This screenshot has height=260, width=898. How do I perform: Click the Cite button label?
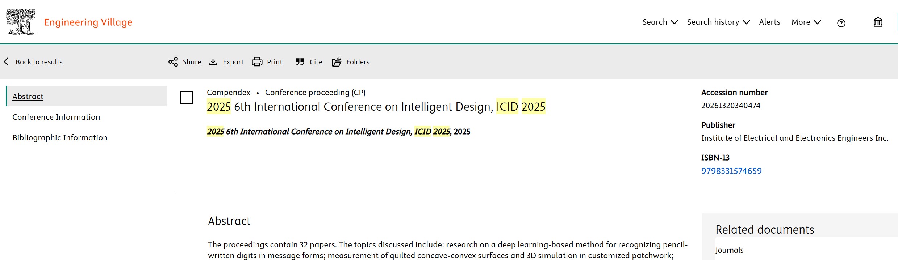pyautogui.click(x=316, y=62)
